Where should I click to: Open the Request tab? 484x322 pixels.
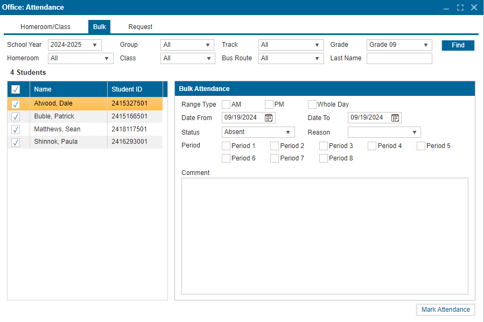click(140, 27)
